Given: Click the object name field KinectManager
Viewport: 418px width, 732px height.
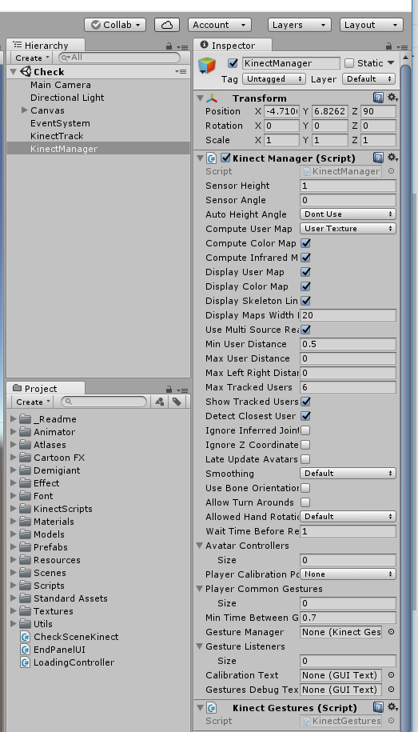Looking at the screenshot, I should (291, 63).
